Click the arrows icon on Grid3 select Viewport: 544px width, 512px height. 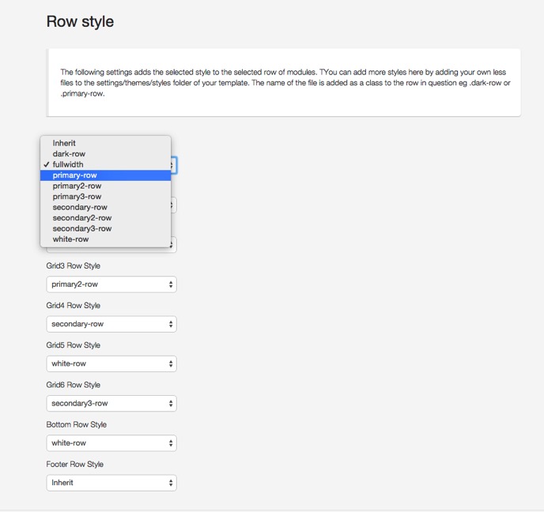[171, 284]
